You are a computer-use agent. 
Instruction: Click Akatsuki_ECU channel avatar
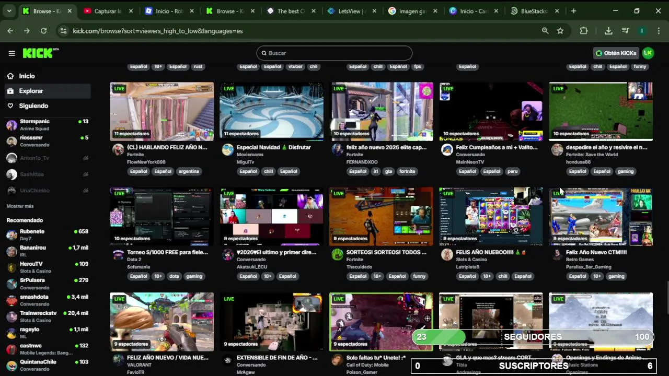click(228, 255)
